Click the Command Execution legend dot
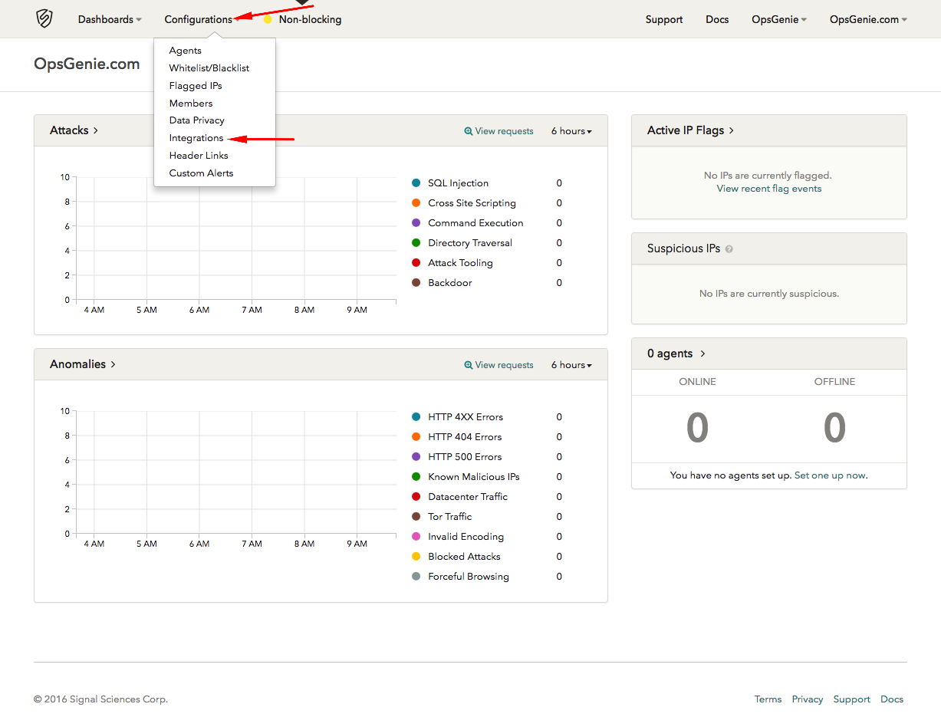 click(x=416, y=223)
